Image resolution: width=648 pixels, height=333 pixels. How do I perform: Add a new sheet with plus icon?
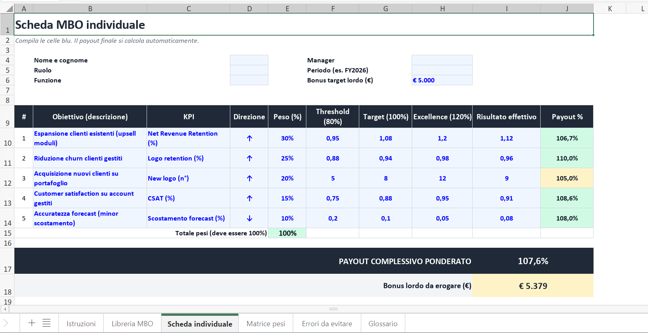pyautogui.click(x=32, y=323)
